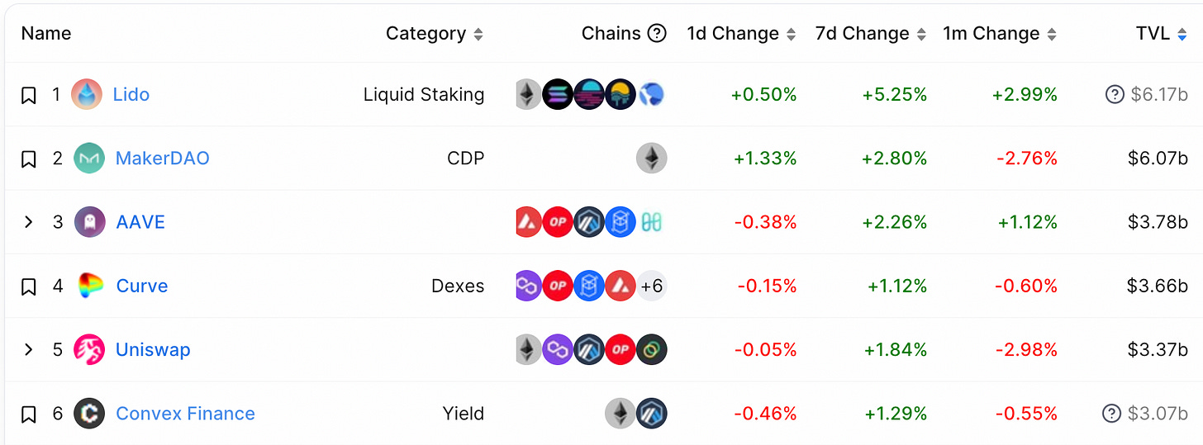Click the Lido water drop logo
The image size is (1203, 445).
(x=87, y=95)
